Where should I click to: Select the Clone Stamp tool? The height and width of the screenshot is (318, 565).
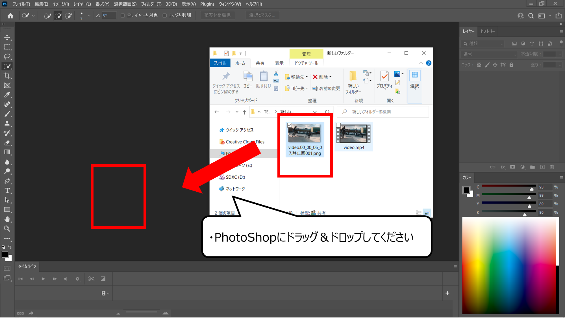tap(7, 124)
